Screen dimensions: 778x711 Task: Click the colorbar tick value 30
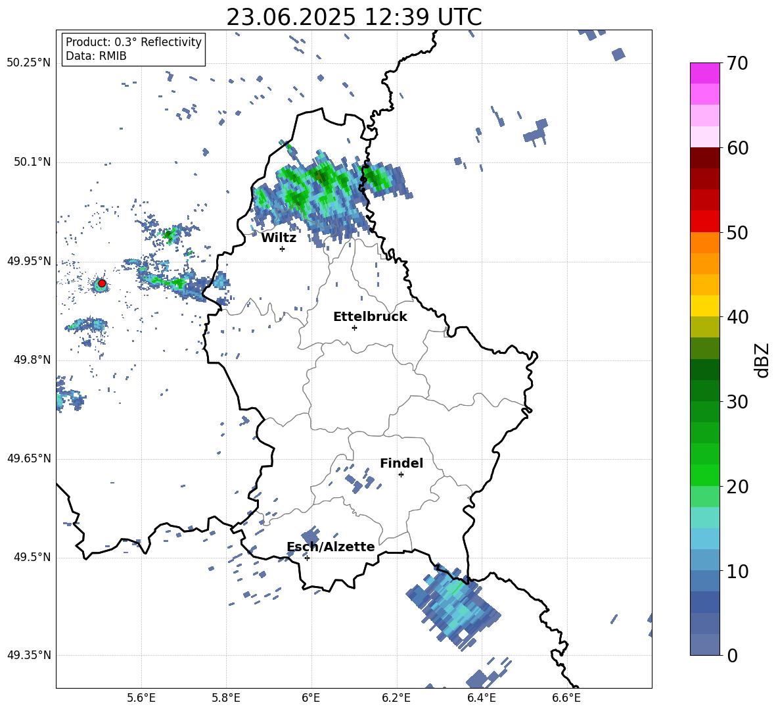[737, 402]
